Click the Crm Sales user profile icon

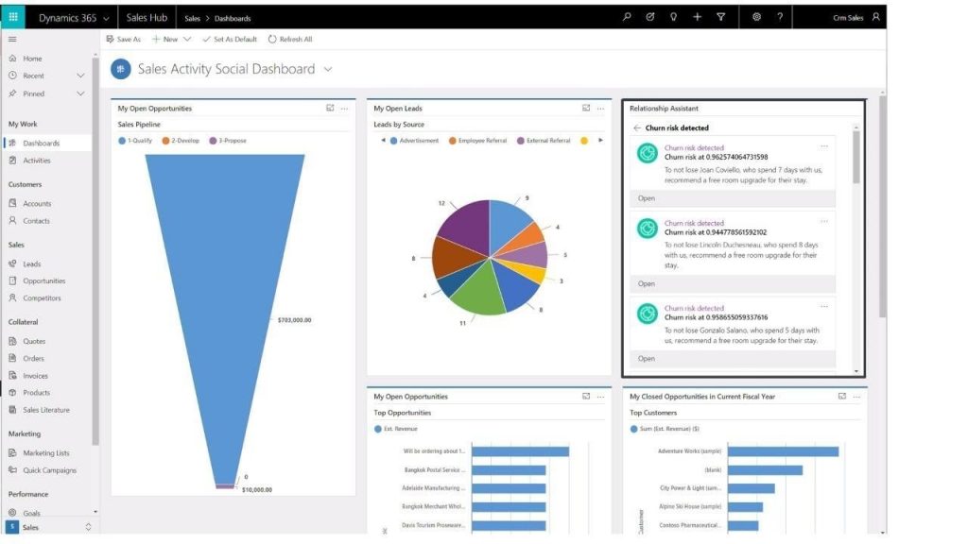pos(875,17)
